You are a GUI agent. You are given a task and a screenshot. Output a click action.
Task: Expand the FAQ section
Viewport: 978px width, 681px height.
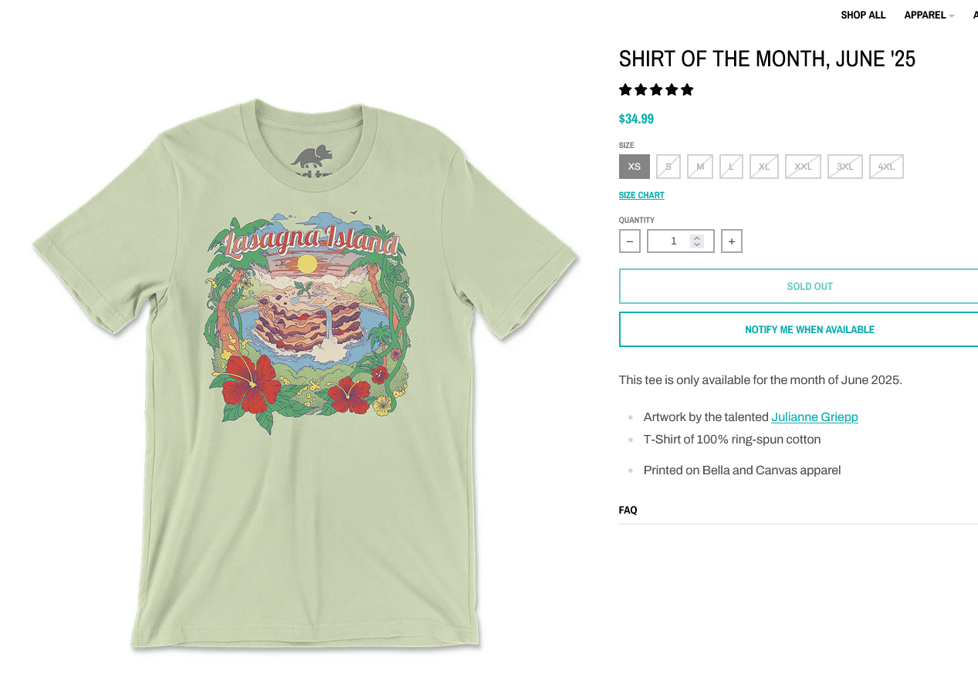tap(798, 511)
